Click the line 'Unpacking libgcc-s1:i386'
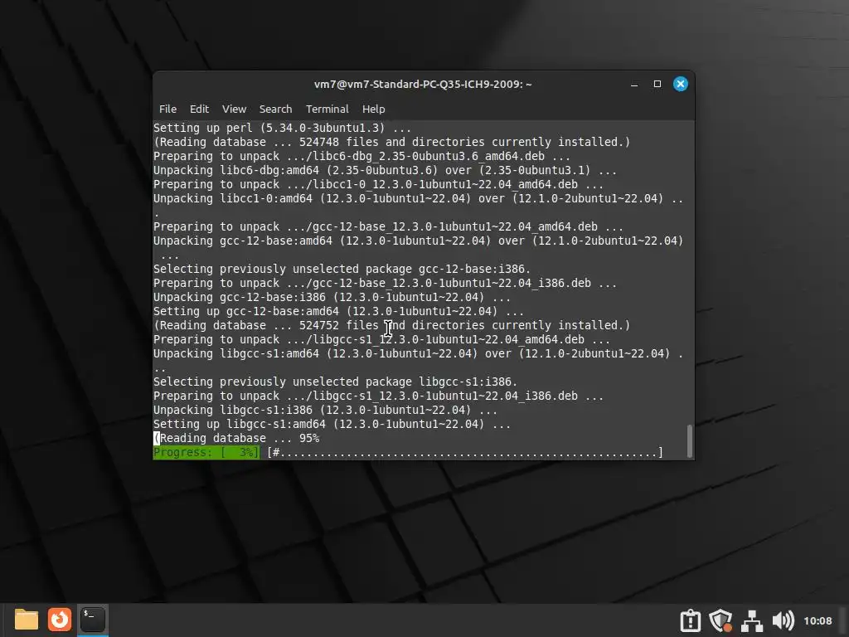Image resolution: width=849 pixels, height=637 pixels. click(325, 410)
